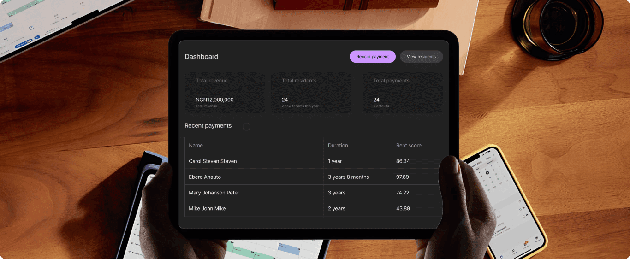630x259 pixels.
Task: Click the 43.89 rent score value
Action: pos(403,208)
